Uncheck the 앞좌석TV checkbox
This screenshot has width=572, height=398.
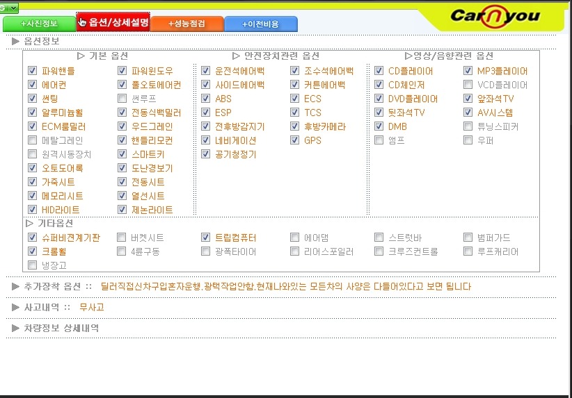pos(468,99)
